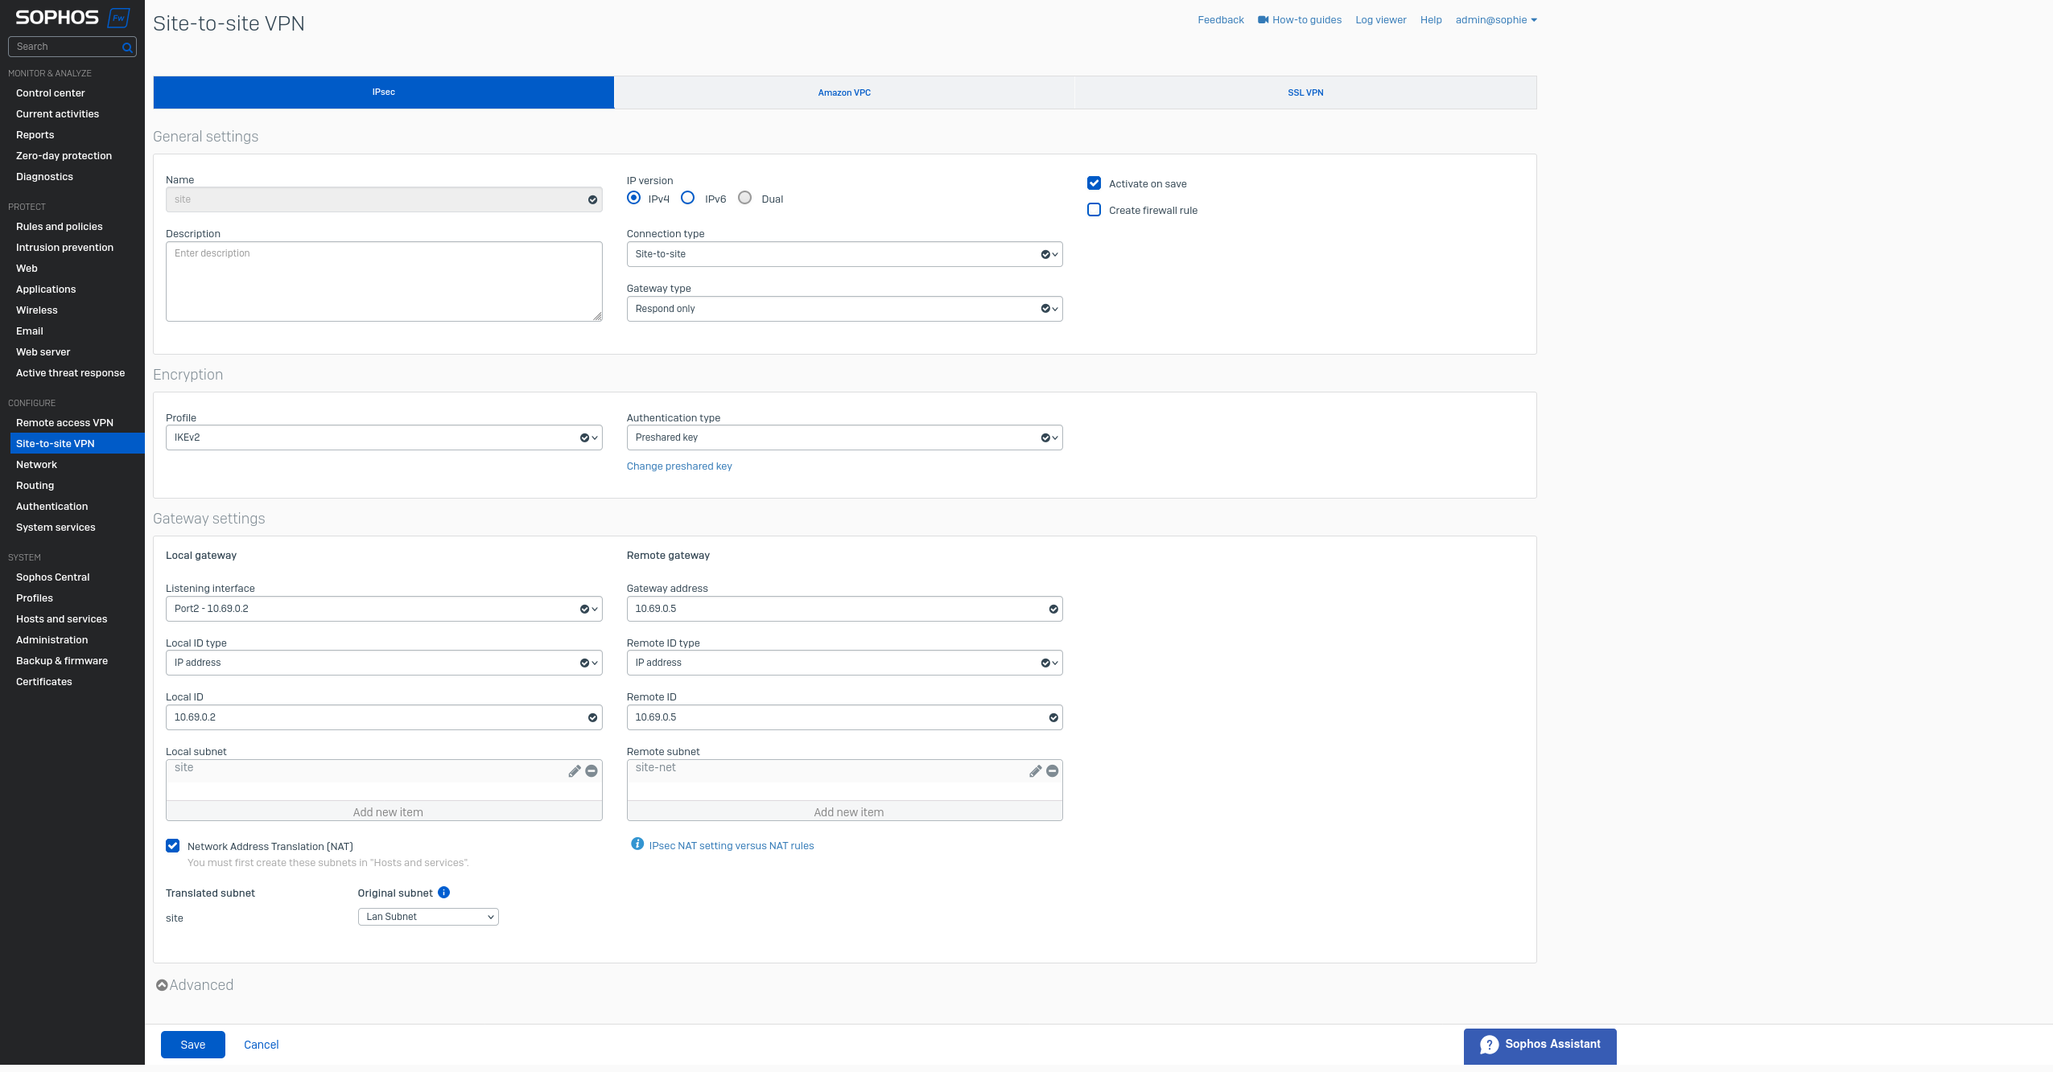
Task: Open Remote access VPN in sidebar
Action: pos(64,423)
